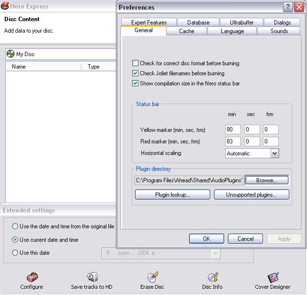Switch to the Cache tab

click(x=187, y=31)
